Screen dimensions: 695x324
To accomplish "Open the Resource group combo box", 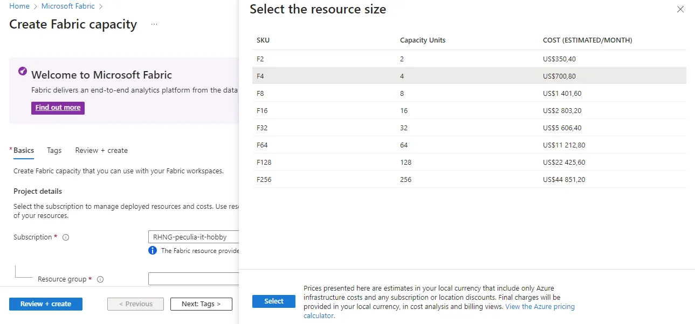I will point(194,279).
